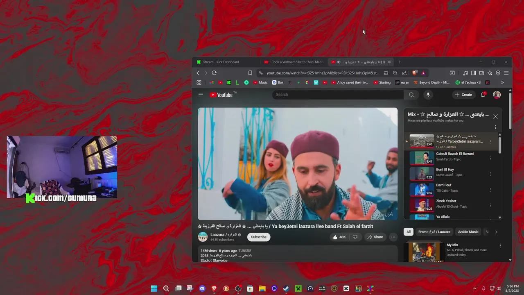
Task: Open the Brave Shields lion icon
Action: click(x=415, y=73)
